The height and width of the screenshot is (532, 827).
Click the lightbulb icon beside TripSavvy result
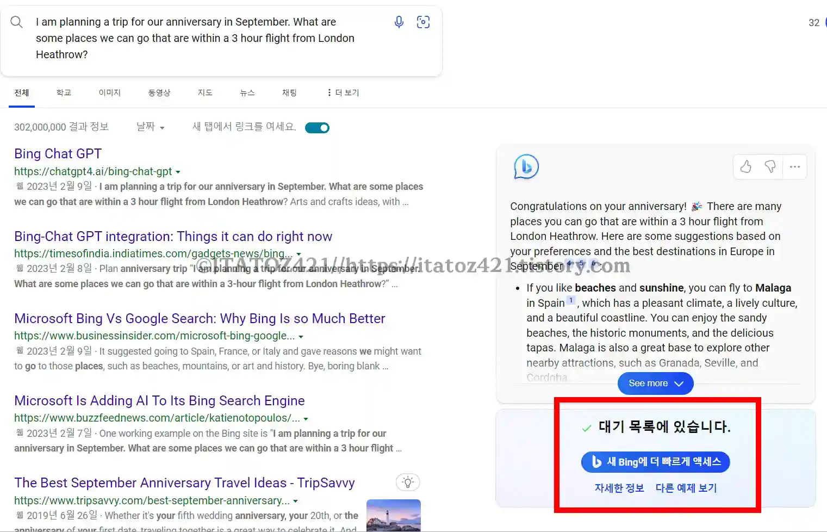pyautogui.click(x=408, y=482)
